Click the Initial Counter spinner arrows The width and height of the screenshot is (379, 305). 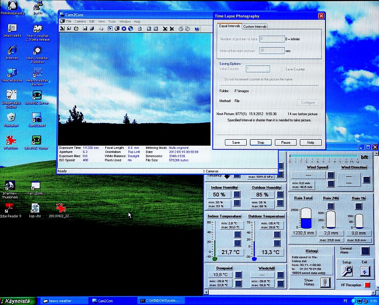point(267,69)
